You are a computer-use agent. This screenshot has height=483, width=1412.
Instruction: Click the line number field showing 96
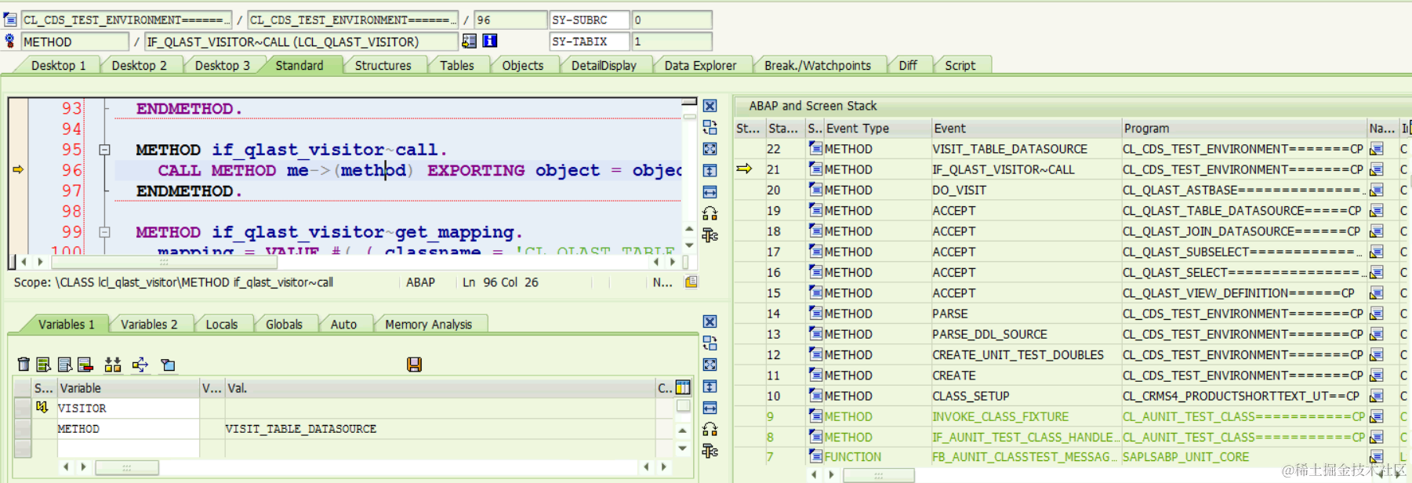(x=510, y=20)
